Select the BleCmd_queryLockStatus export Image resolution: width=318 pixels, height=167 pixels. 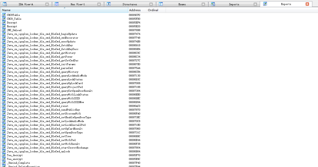tap(45, 80)
